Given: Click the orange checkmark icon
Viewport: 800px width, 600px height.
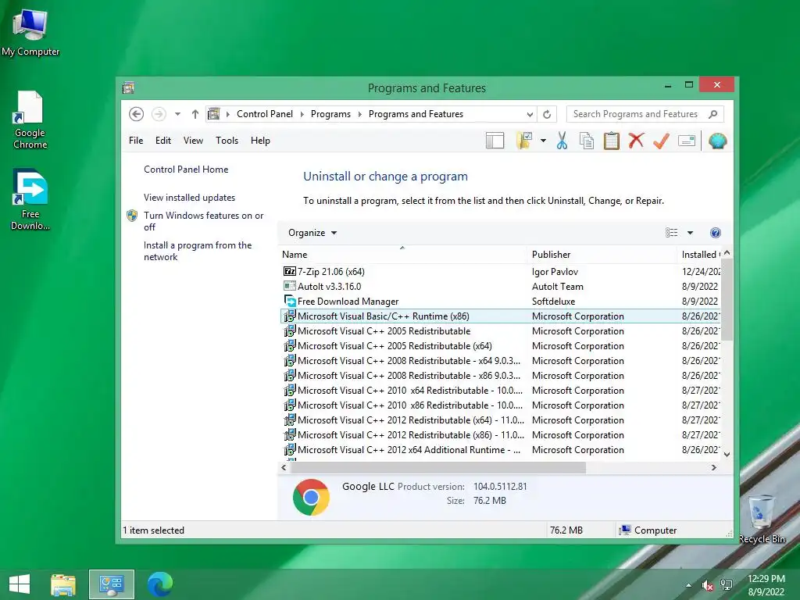Looking at the screenshot, I should (x=661, y=141).
